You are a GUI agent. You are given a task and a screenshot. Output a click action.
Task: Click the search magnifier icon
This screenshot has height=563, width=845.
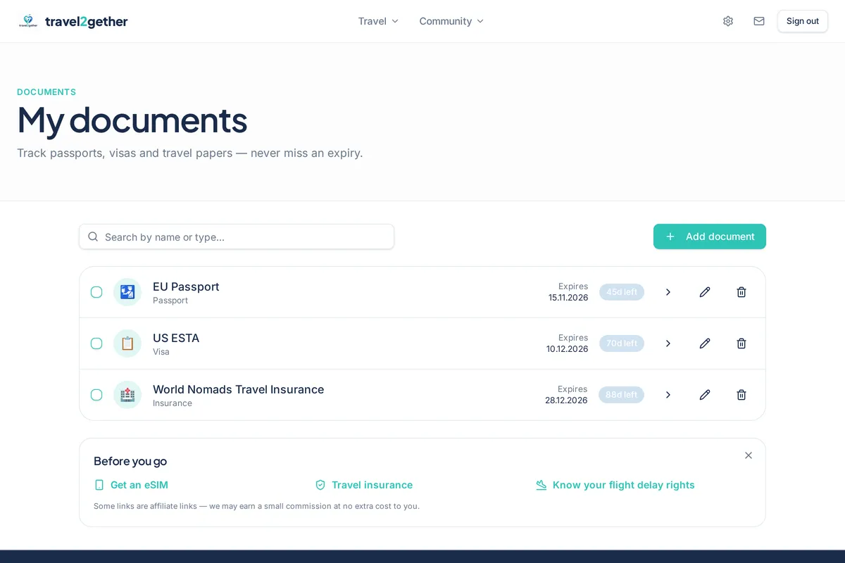point(93,236)
